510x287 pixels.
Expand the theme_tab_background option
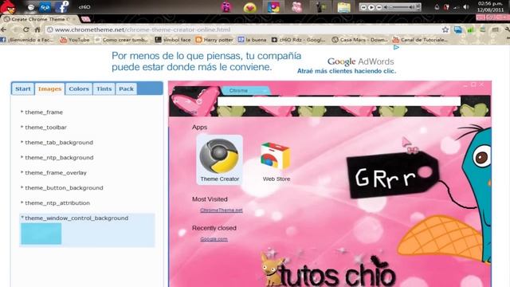[59, 143]
